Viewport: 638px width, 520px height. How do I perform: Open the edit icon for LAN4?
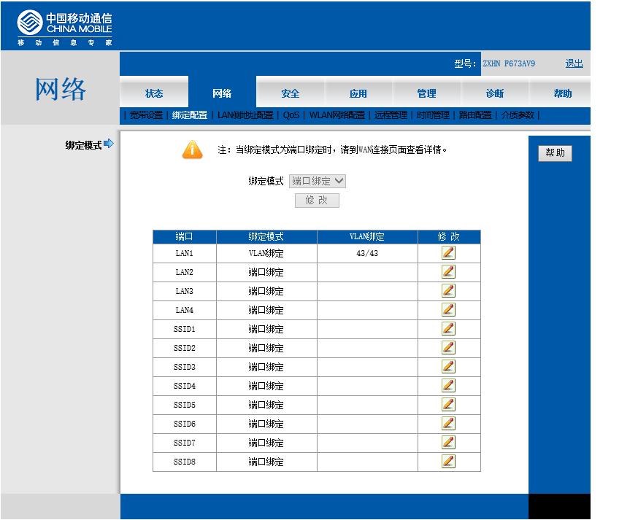point(448,310)
